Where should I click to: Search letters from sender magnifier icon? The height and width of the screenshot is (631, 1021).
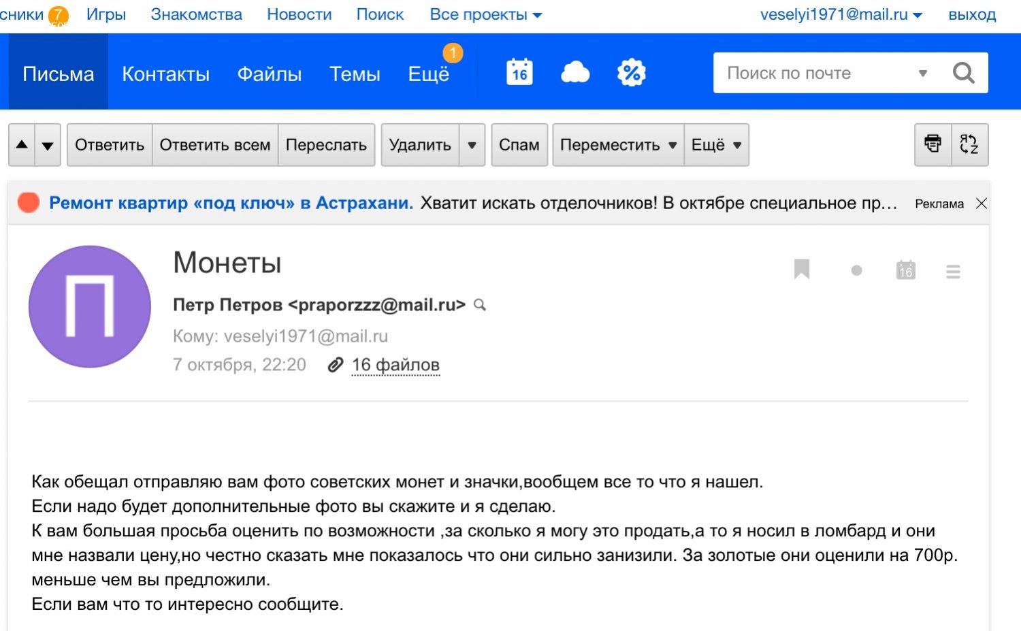tap(480, 305)
